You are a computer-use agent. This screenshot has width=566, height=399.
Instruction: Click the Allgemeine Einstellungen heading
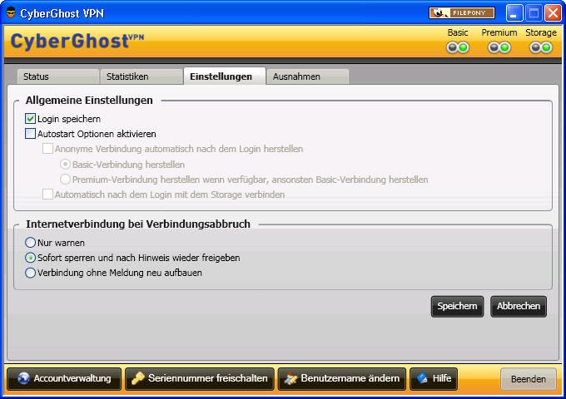click(89, 101)
